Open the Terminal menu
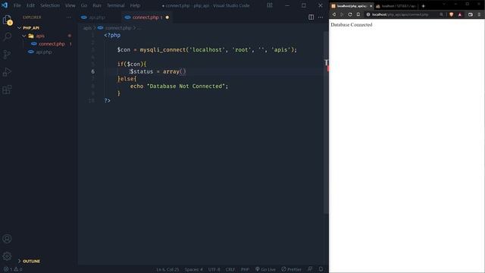 tap(115, 5)
